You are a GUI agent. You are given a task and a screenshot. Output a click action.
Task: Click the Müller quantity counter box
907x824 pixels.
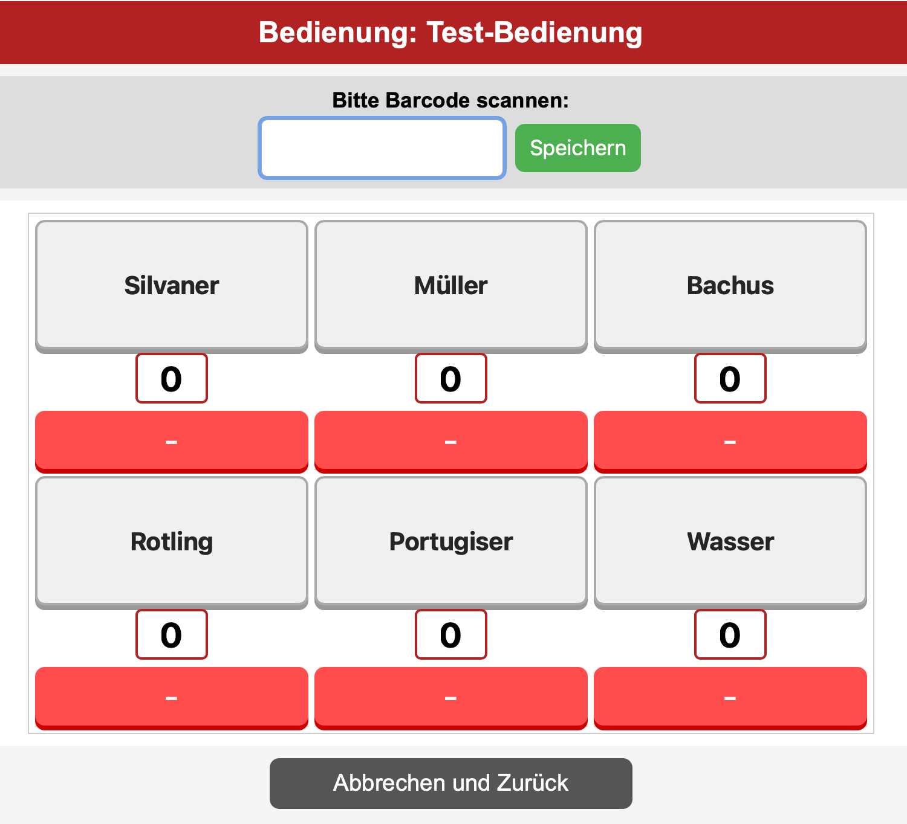[451, 379]
